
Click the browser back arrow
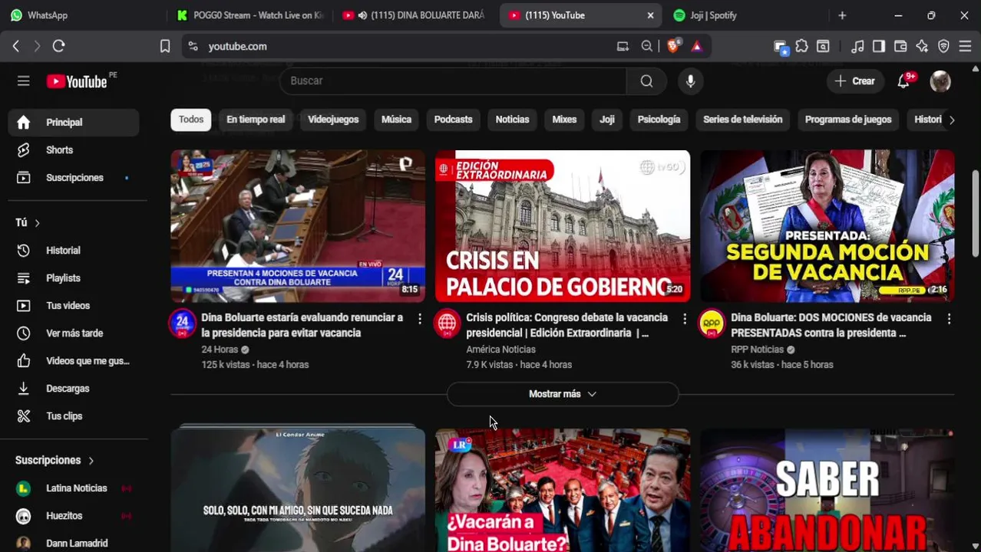pos(16,46)
